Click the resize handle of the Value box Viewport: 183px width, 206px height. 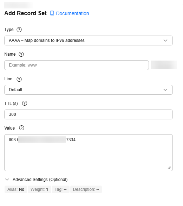tap(169, 168)
